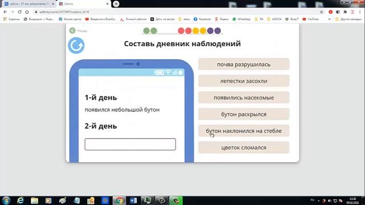The image size is (365, 205).
Task: Bookmark this page with the star icon
Action: coord(322,12)
